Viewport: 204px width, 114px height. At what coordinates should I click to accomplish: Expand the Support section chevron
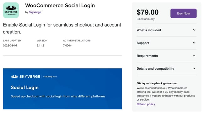pos(194,43)
